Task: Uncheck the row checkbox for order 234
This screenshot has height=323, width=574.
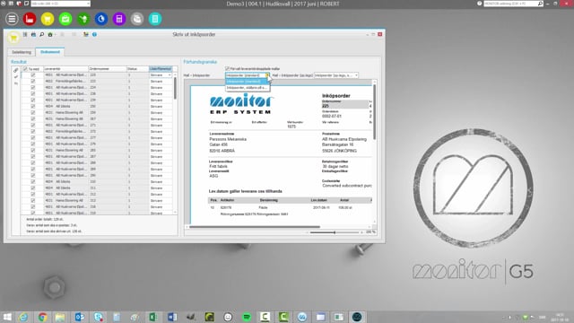Action: 33,87
